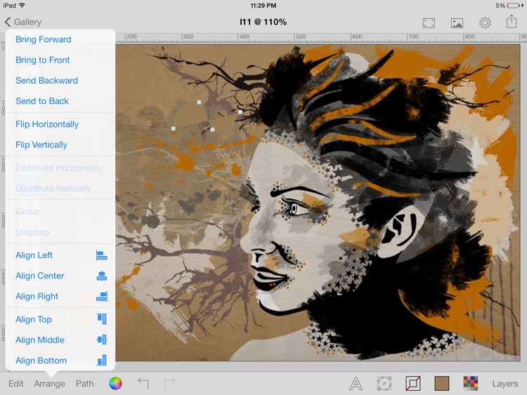Viewport: 527px width, 395px height.
Task: Tap the l11 @ 110% title
Action: click(x=263, y=22)
